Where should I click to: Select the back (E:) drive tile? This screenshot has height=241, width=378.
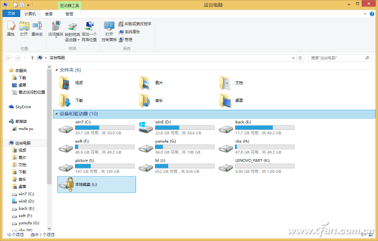point(256,127)
